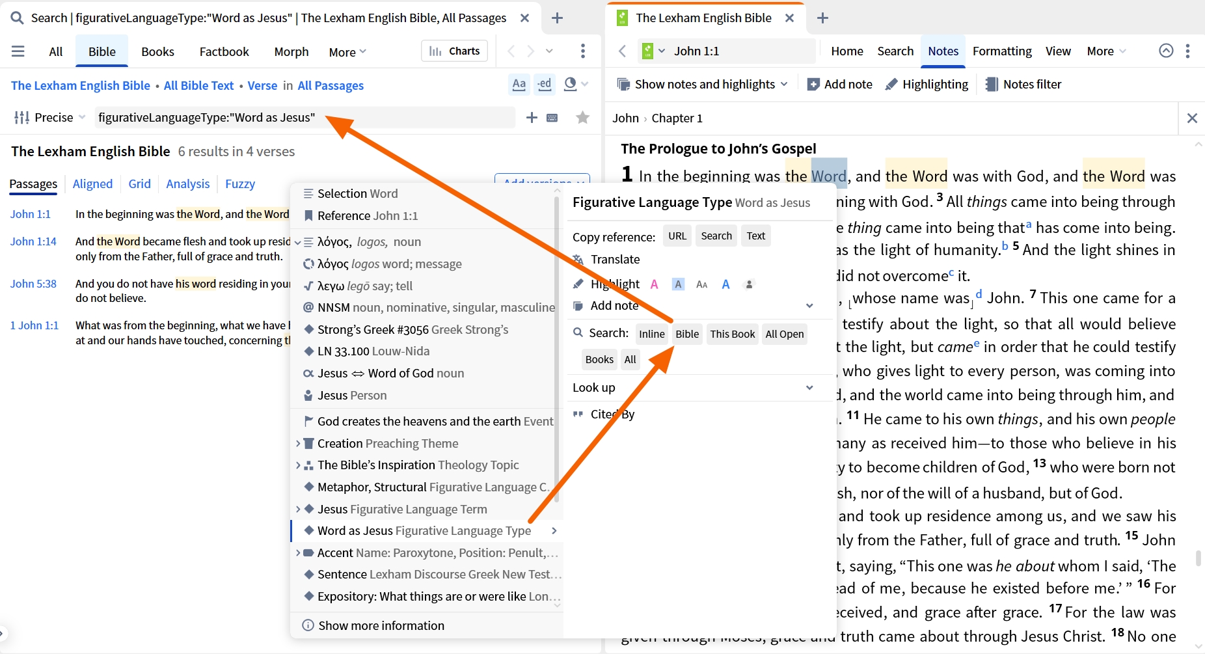The height and width of the screenshot is (654, 1205).
Task: Toggle the -ed match all word forms option
Action: tap(545, 84)
